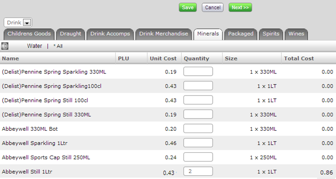The width and height of the screenshot is (336, 179).
Task: Sort by the PLU column header
Action: tap(131, 58)
